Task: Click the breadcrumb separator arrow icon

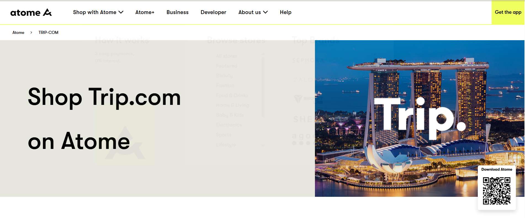Action: point(31,32)
